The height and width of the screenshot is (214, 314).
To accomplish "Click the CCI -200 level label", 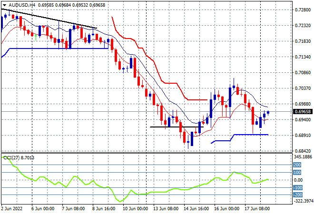I will 298,195.
